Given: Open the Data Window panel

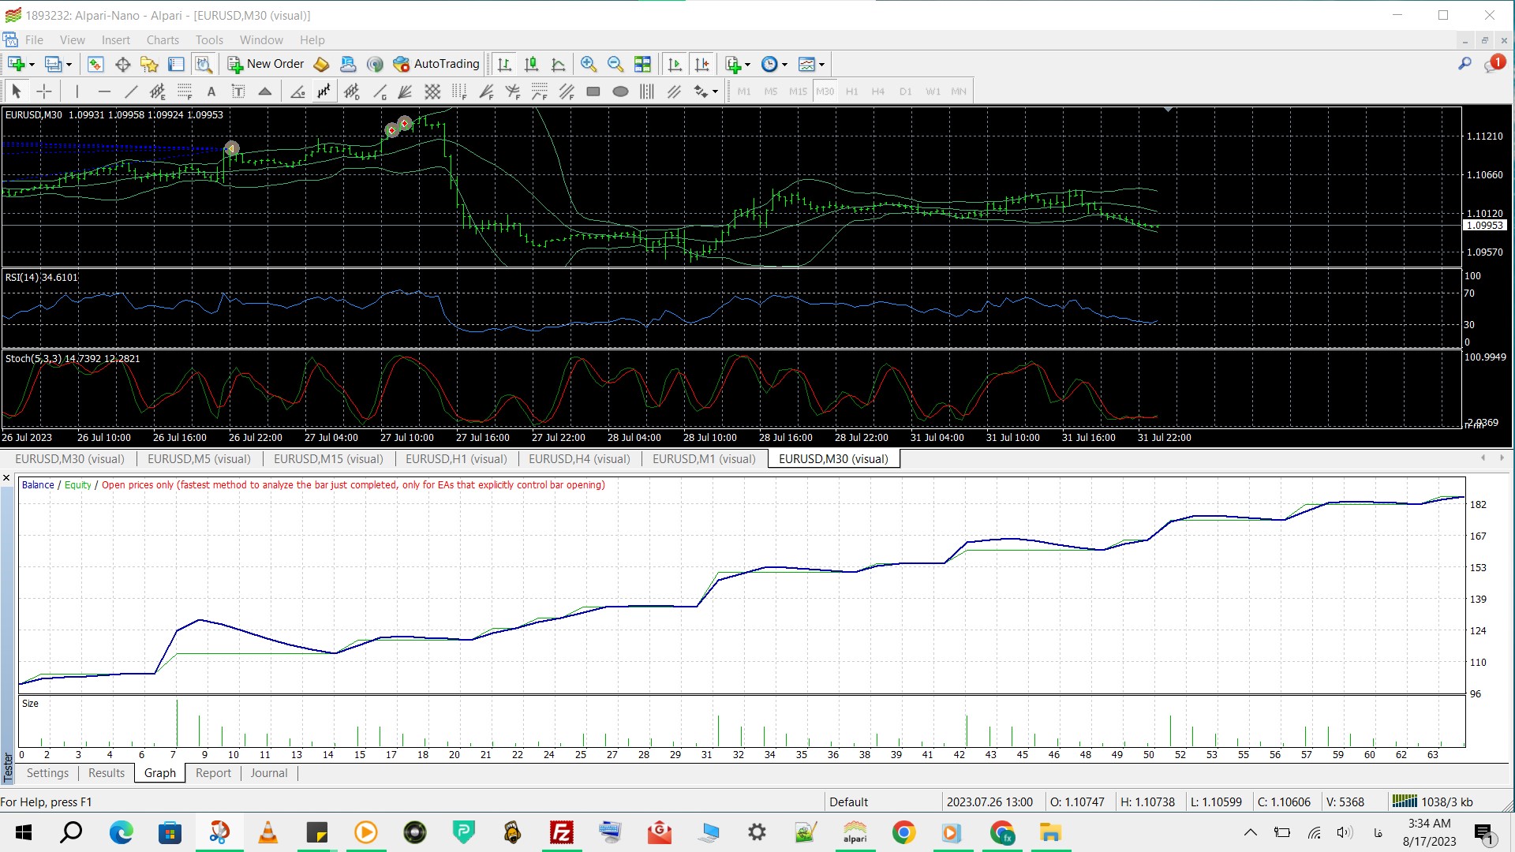Looking at the screenshot, I should [122, 64].
